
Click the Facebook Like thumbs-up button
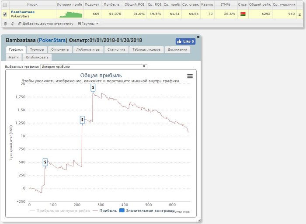[x=185, y=41]
